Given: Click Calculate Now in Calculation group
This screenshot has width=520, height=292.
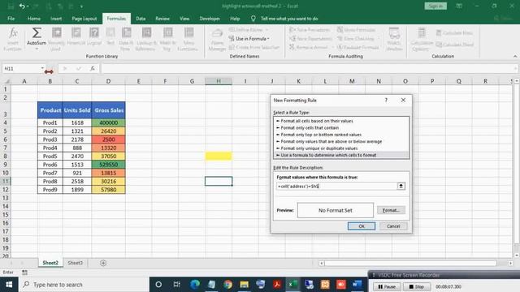Looking at the screenshot, I should (454, 32).
